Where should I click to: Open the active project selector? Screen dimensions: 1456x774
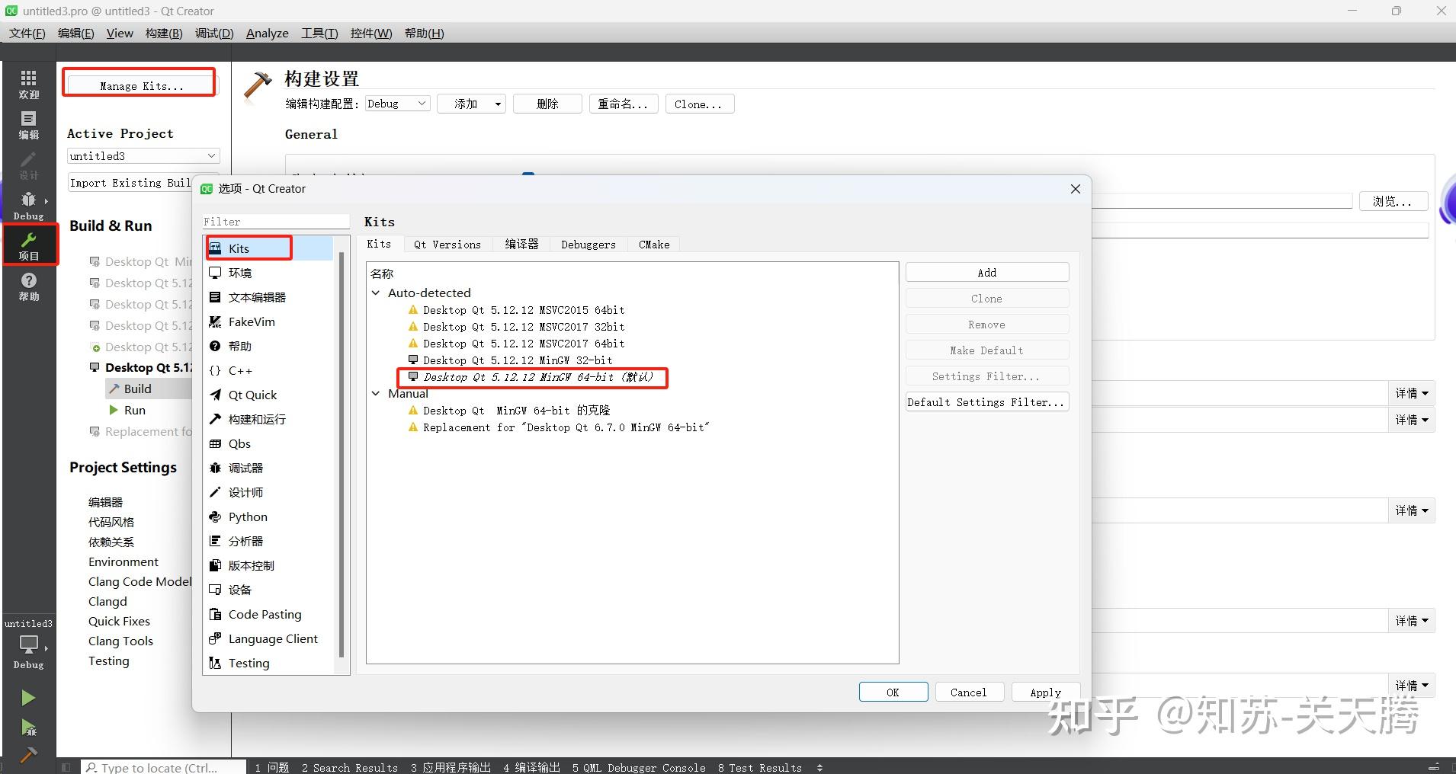pyautogui.click(x=143, y=155)
